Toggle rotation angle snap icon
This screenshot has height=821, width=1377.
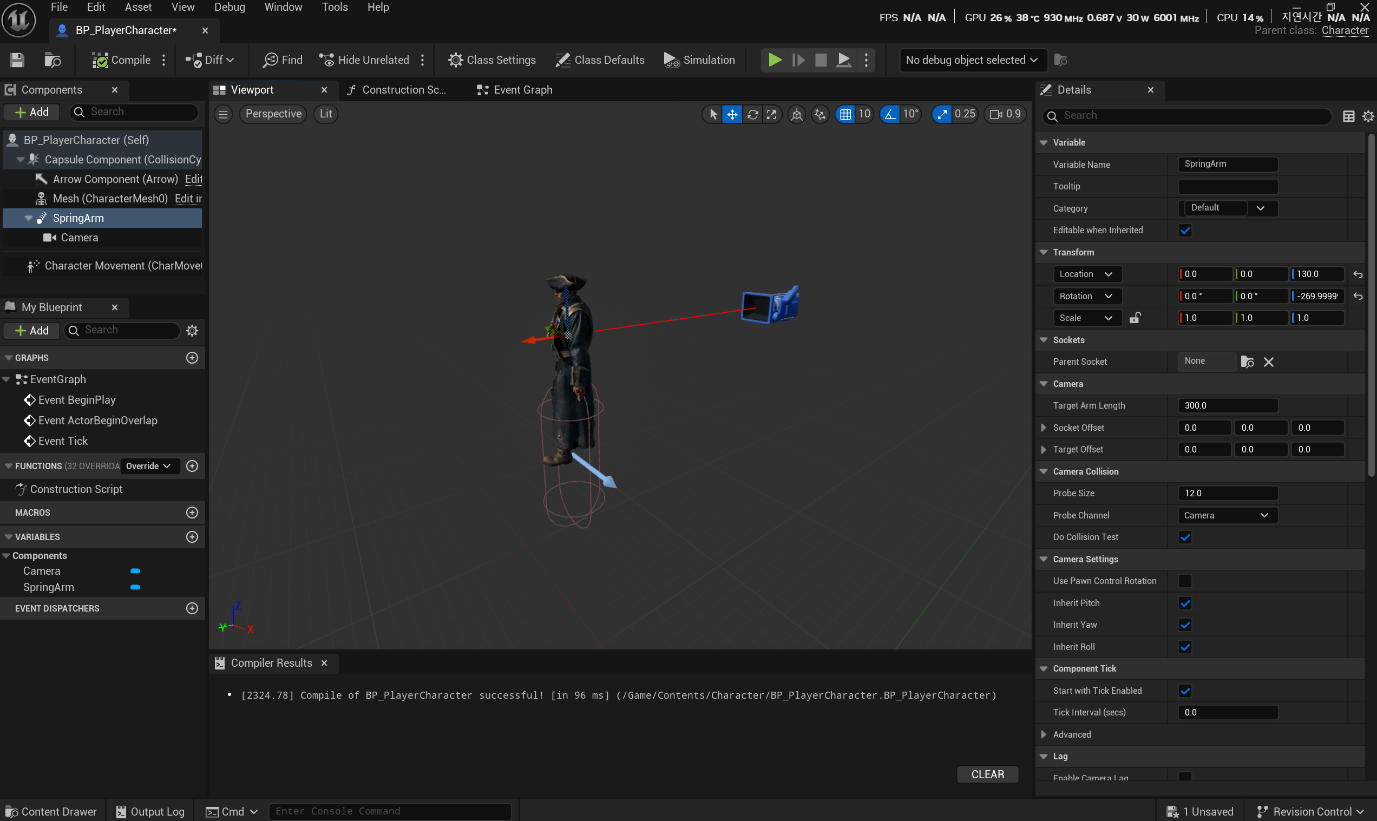[x=889, y=114]
